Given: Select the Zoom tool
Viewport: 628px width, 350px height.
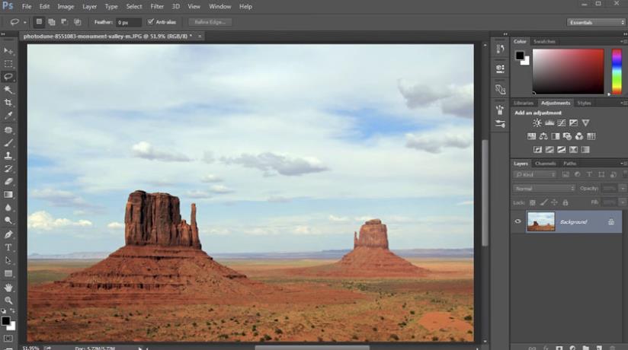Looking at the screenshot, I should (x=8, y=301).
